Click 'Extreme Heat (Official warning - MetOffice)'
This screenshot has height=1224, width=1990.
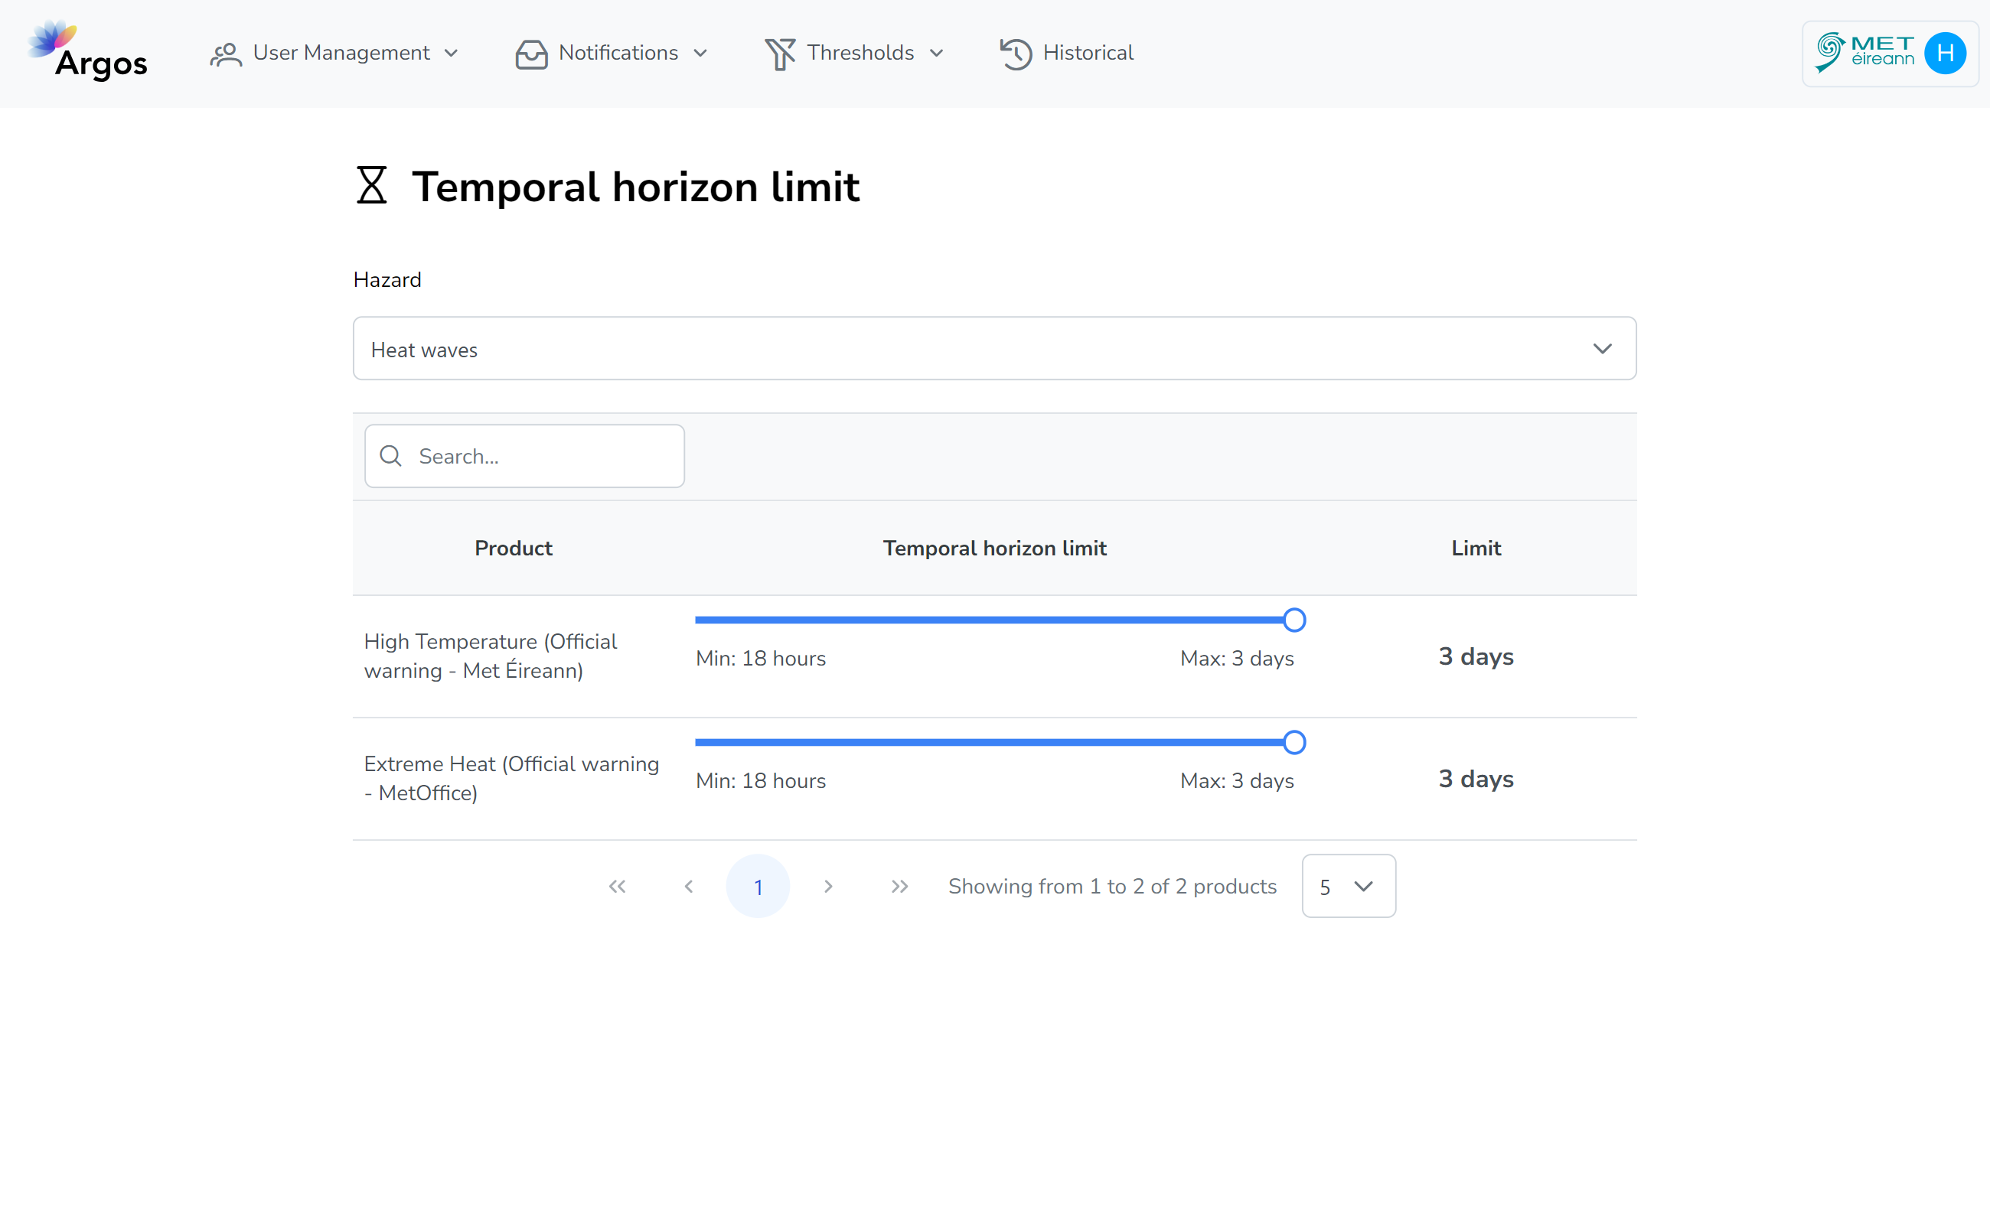pos(511,778)
